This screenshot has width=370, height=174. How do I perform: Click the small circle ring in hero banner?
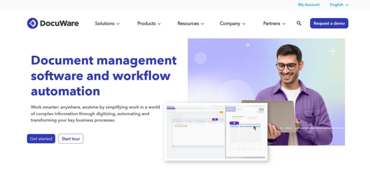[248, 45]
